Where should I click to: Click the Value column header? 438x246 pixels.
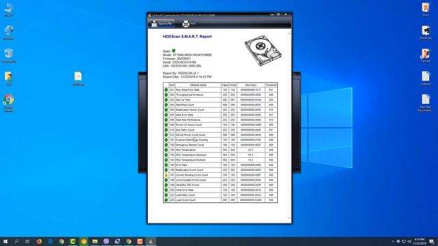[x=225, y=85]
